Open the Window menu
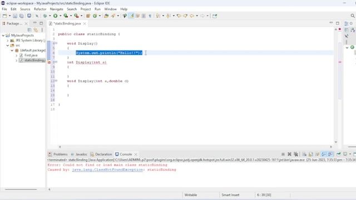356x200 pixels. pyautogui.click(x=110, y=9)
